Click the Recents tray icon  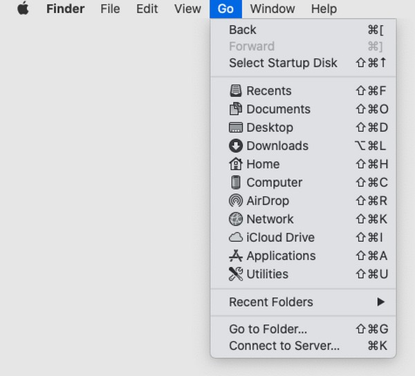pos(236,91)
